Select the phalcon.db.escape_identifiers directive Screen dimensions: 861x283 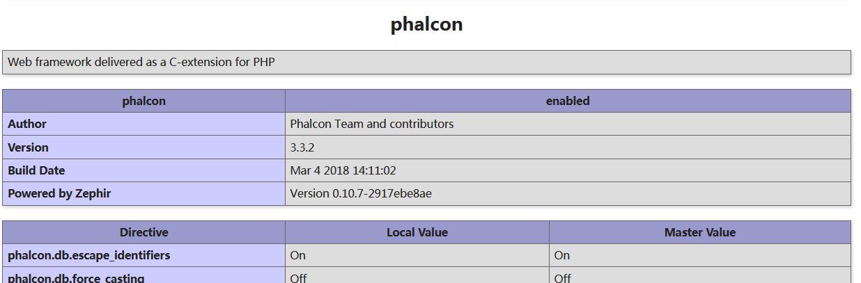(89, 255)
